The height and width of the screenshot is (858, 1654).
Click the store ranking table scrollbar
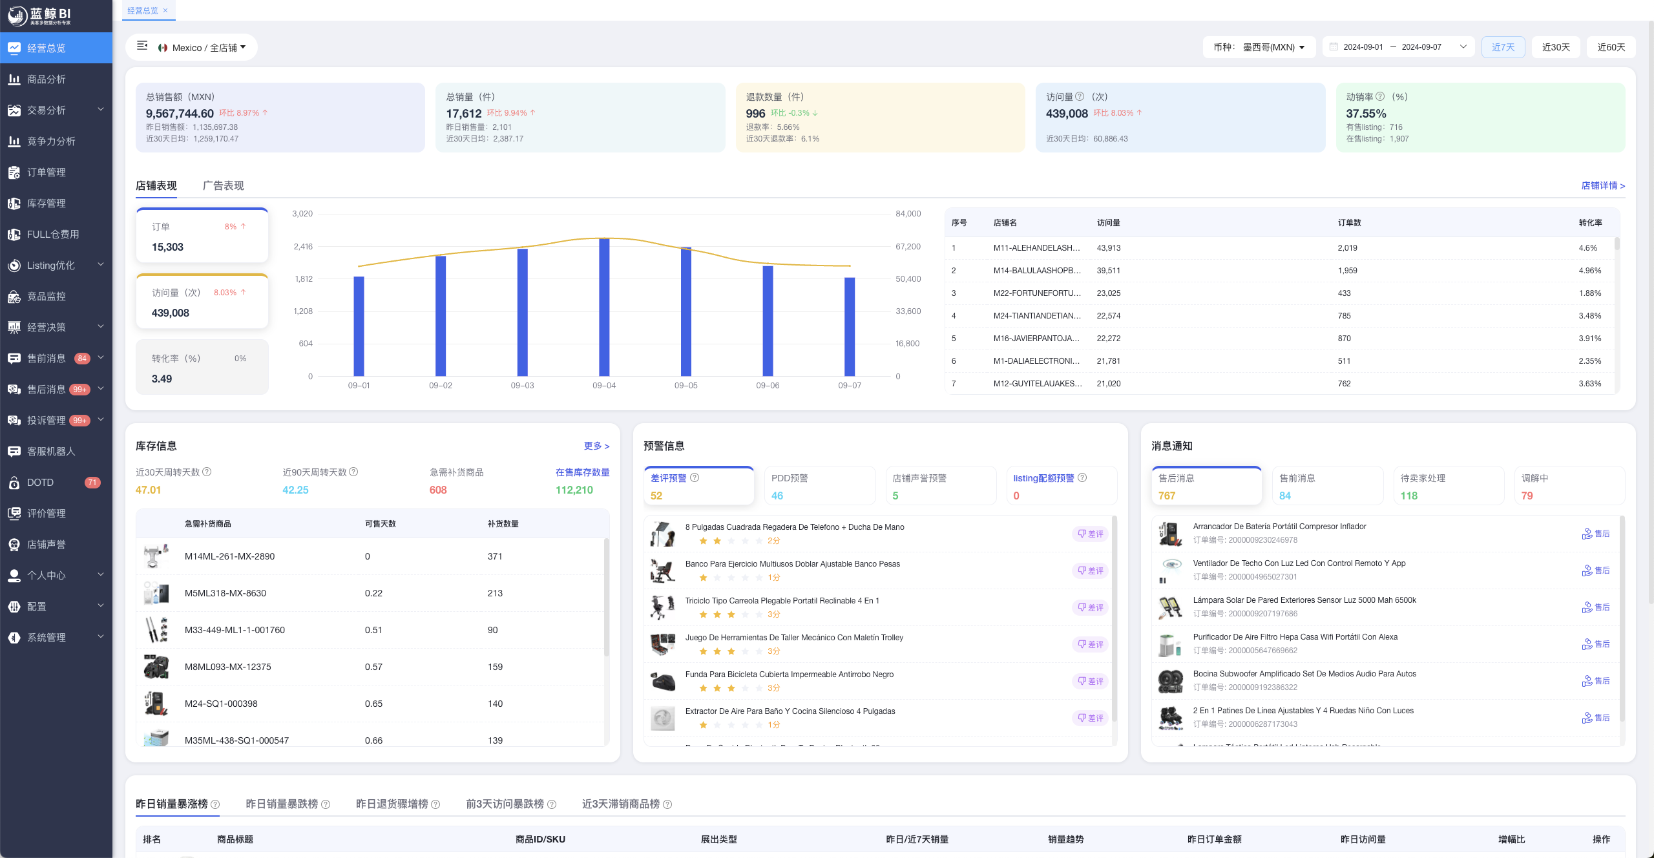(x=1617, y=244)
